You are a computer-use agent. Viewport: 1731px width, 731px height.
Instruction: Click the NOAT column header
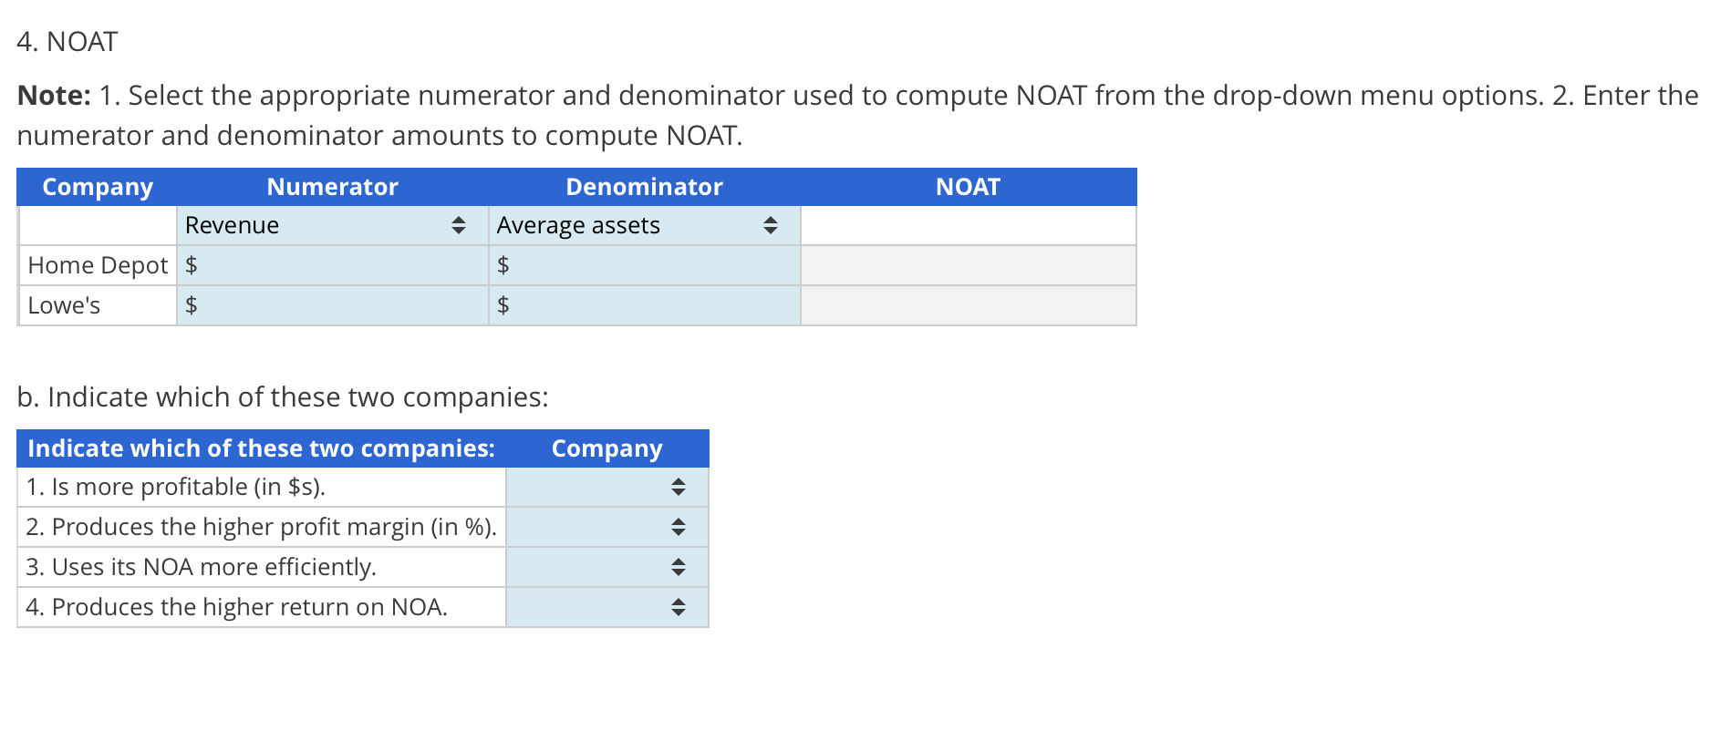tap(967, 187)
